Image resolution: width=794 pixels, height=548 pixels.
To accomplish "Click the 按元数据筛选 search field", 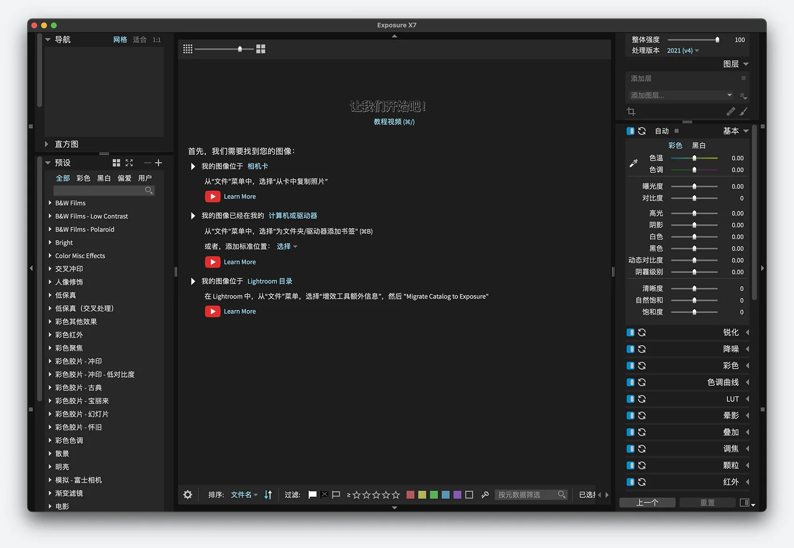I will pos(531,495).
